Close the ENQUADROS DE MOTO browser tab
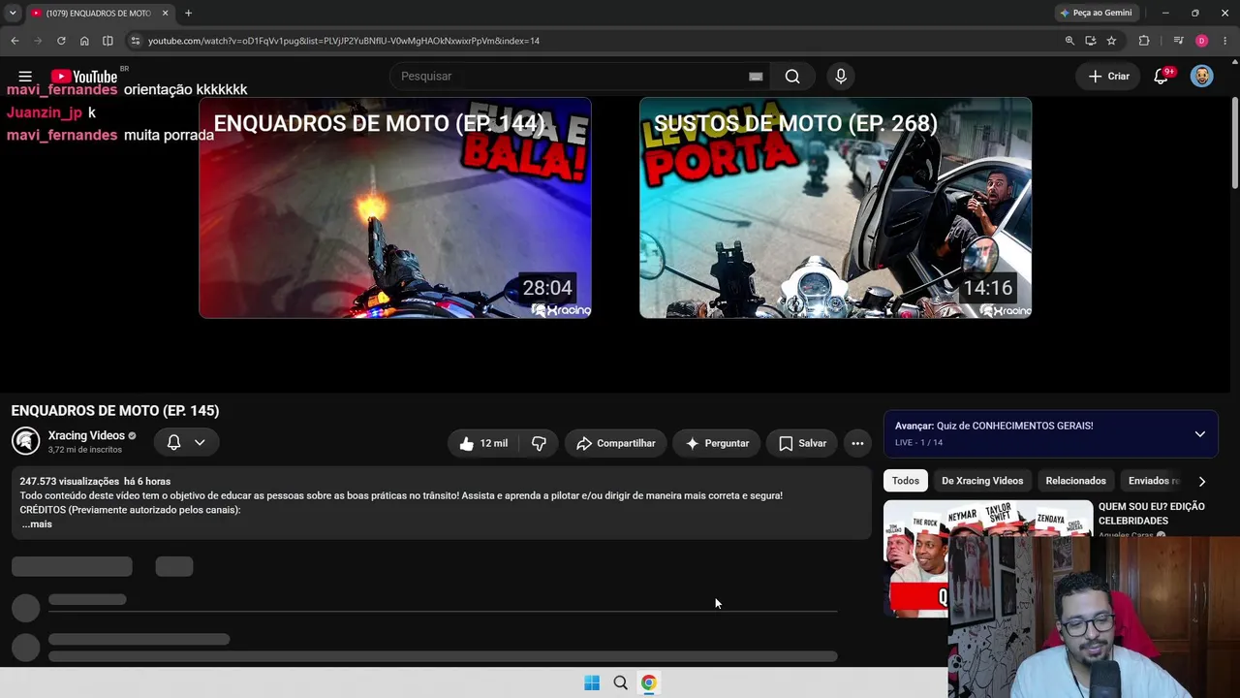The width and height of the screenshot is (1240, 698). coord(165,14)
